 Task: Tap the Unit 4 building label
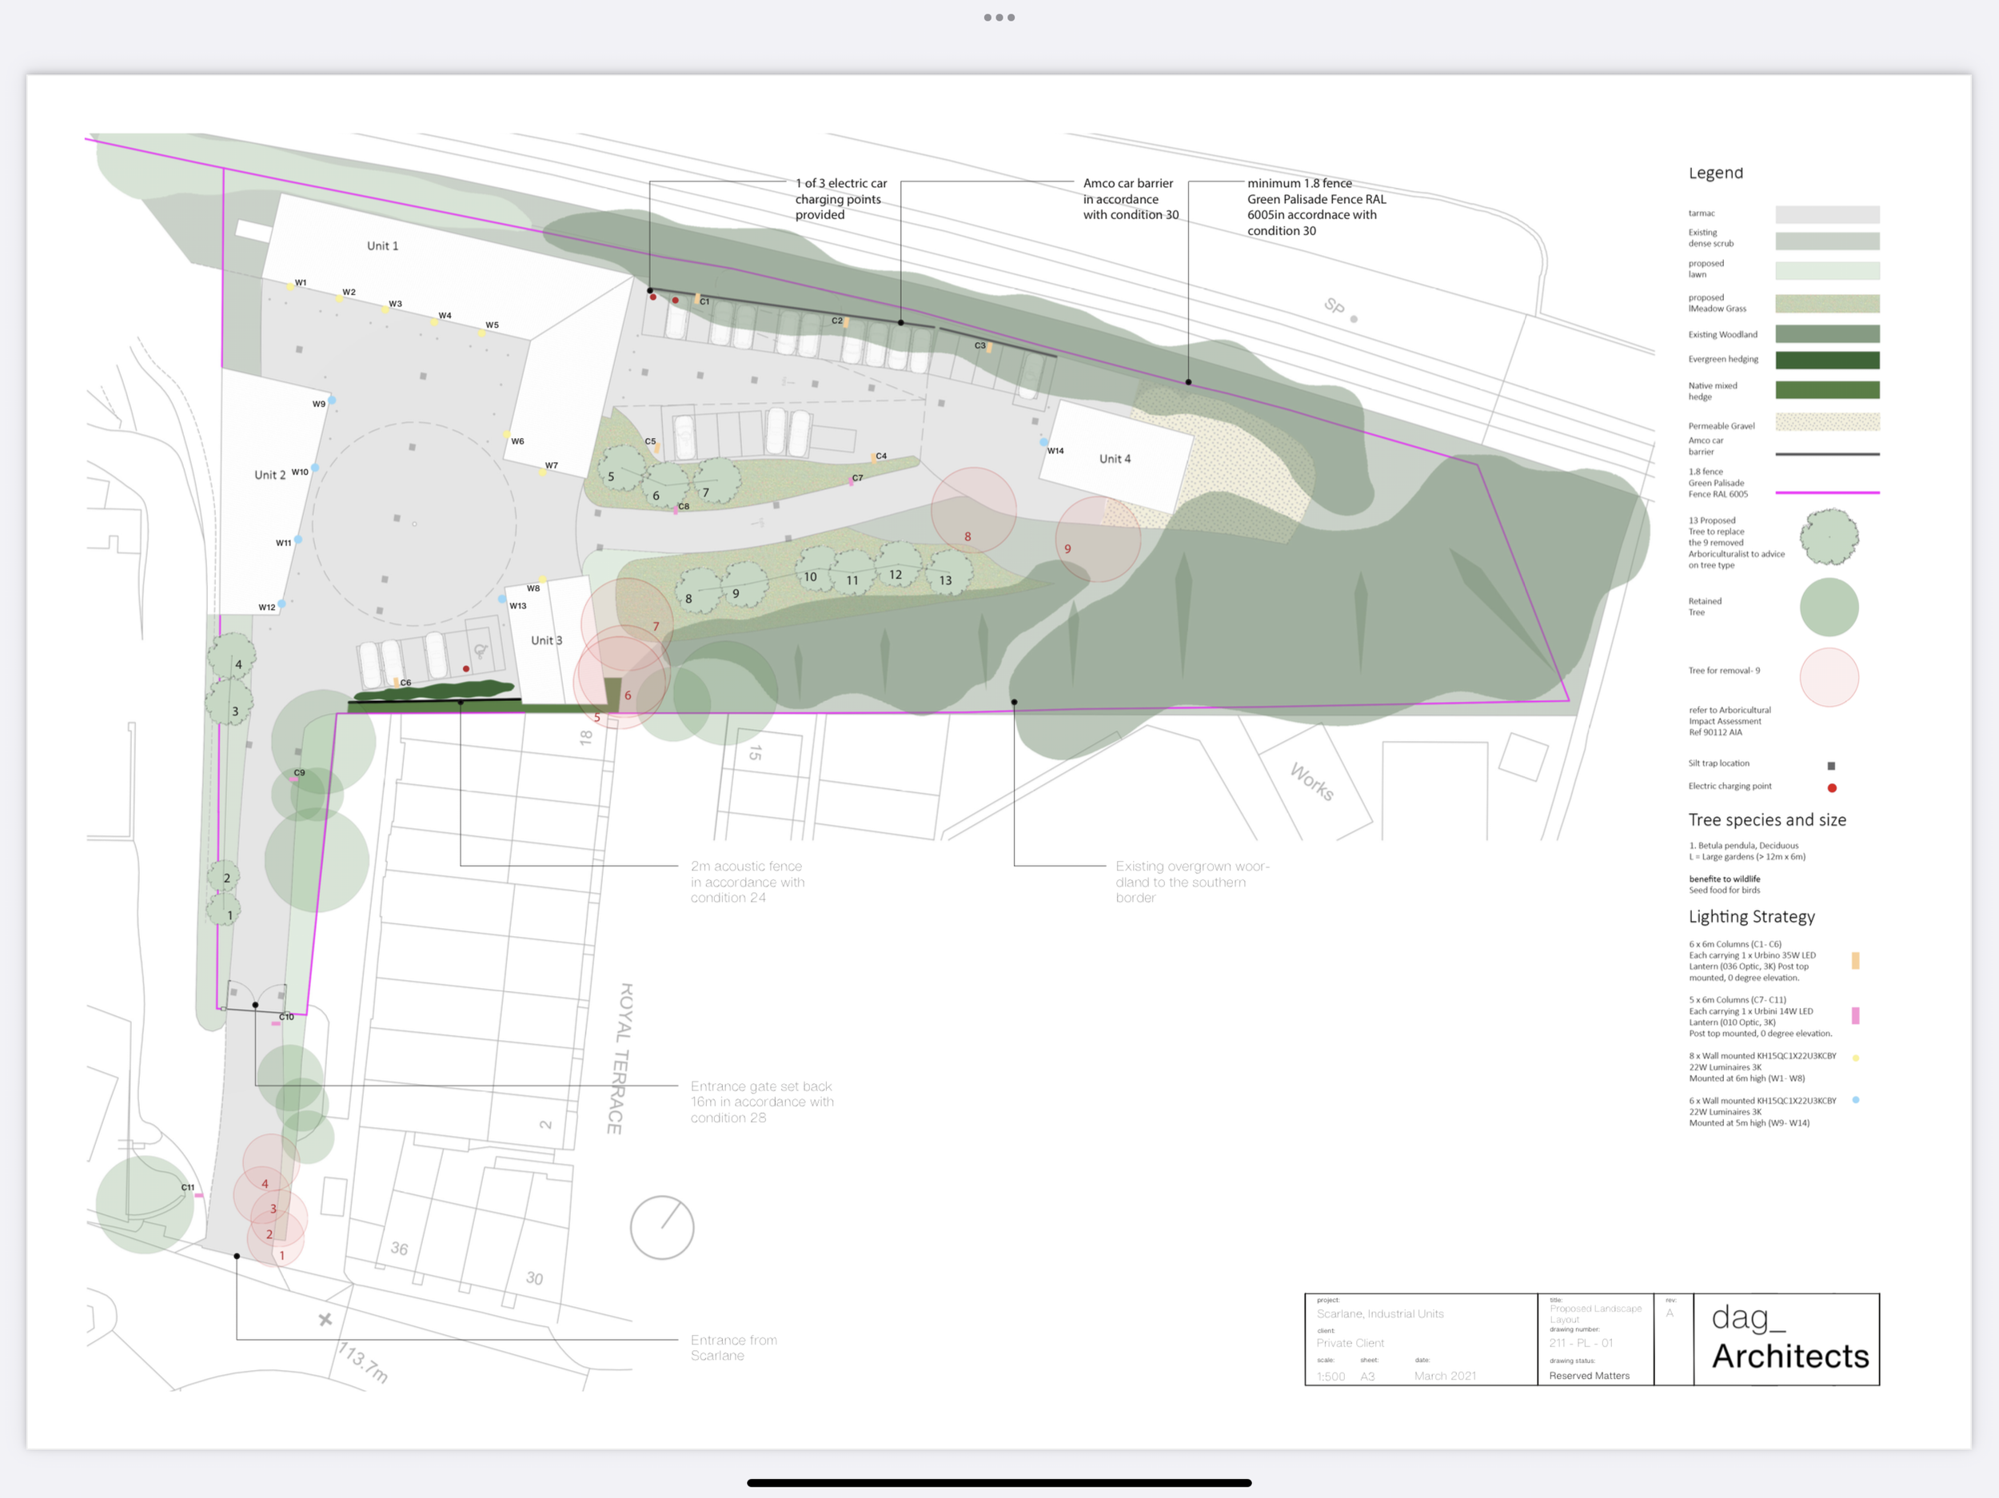tap(1115, 459)
